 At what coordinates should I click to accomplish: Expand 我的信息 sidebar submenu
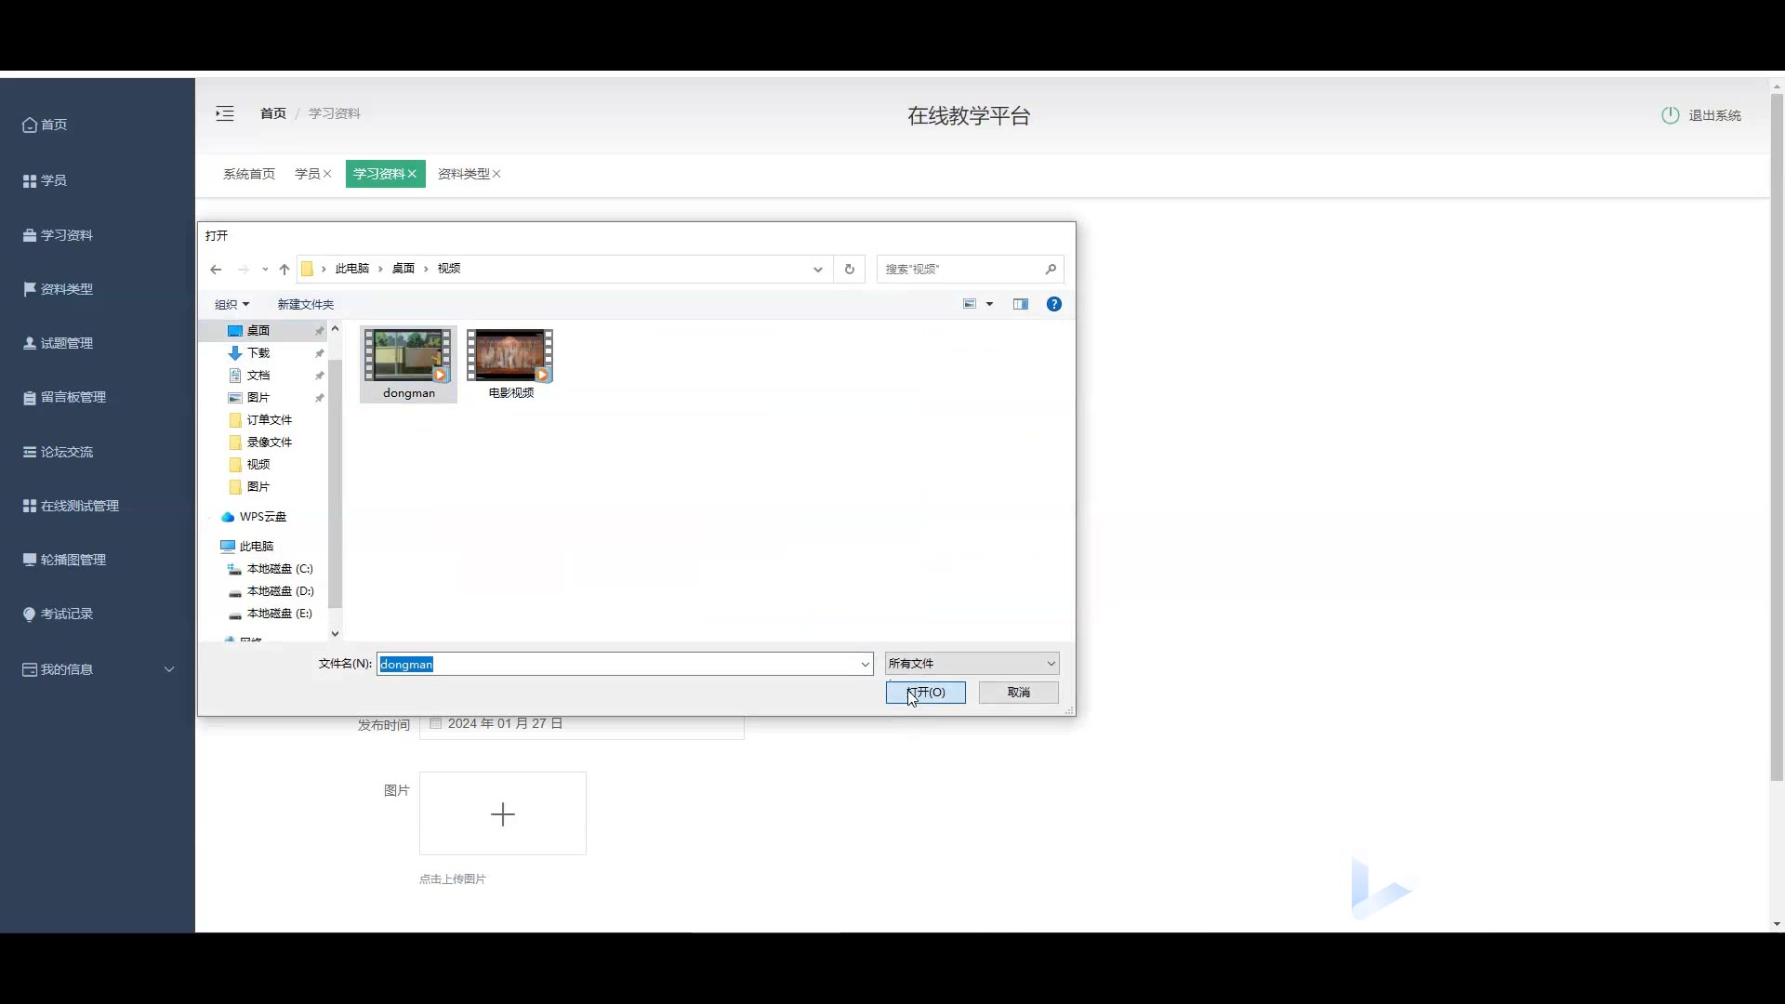point(98,669)
